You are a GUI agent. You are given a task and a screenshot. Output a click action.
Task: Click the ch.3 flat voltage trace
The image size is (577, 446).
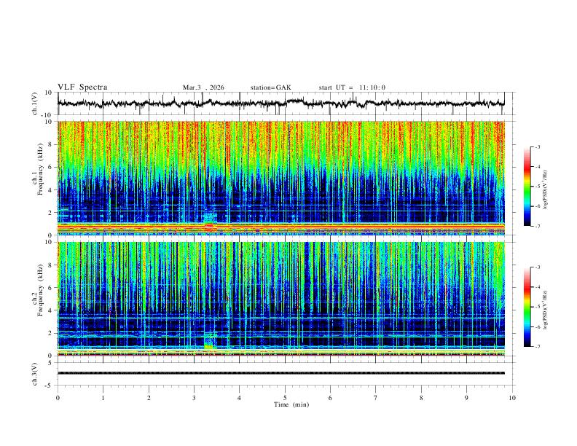pyautogui.click(x=280, y=373)
